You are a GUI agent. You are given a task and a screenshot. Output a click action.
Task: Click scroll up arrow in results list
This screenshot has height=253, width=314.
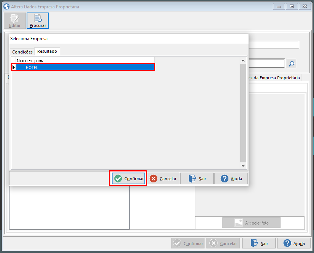click(x=243, y=61)
